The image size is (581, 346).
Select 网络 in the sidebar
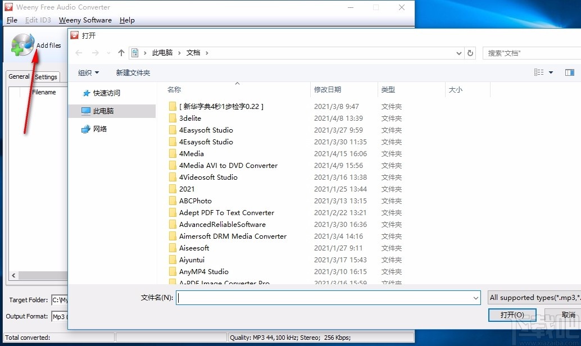click(105, 129)
